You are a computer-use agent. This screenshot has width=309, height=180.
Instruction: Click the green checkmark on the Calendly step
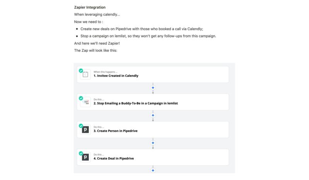click(81, 71)
